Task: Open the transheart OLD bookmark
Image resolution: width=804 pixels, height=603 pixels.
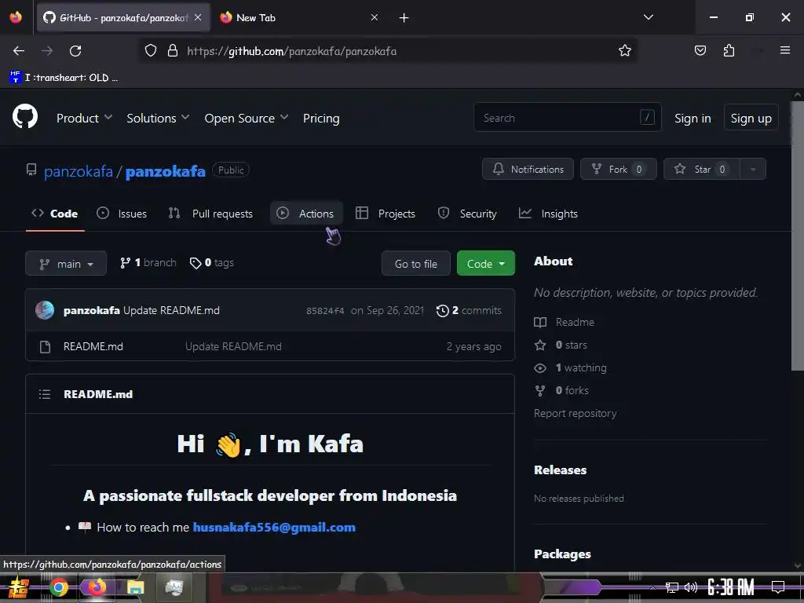Action: (64, 78)
